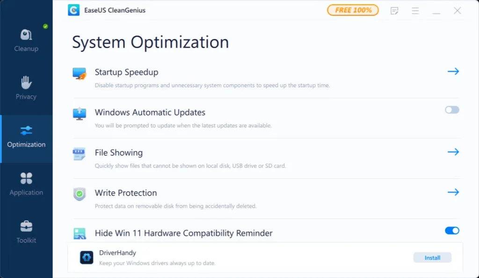Viewport: 479px width, 278px height.
Task: Disable Hide Win 11 Hardware Compatibility Reminder toggle
Action: pos(452,230)
